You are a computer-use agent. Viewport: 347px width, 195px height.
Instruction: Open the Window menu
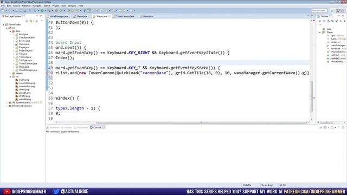pos(72,6)
